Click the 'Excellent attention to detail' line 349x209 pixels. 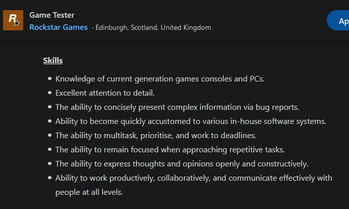(105, 93)
